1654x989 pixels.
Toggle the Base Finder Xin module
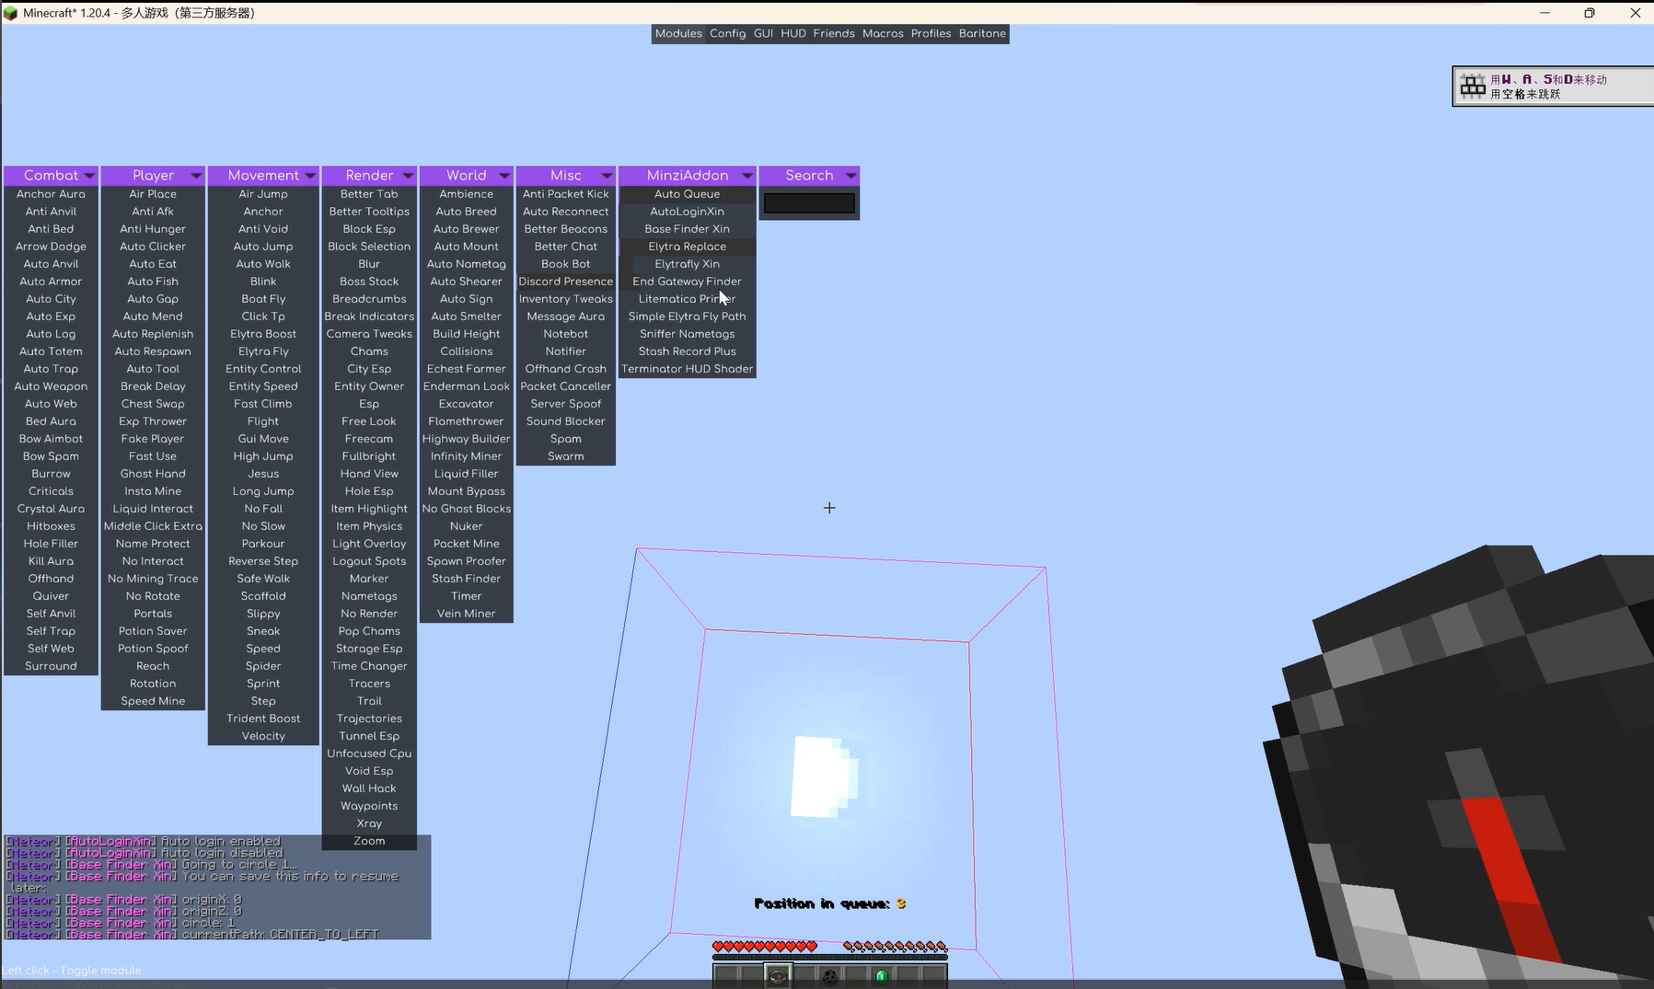(688, 229)
